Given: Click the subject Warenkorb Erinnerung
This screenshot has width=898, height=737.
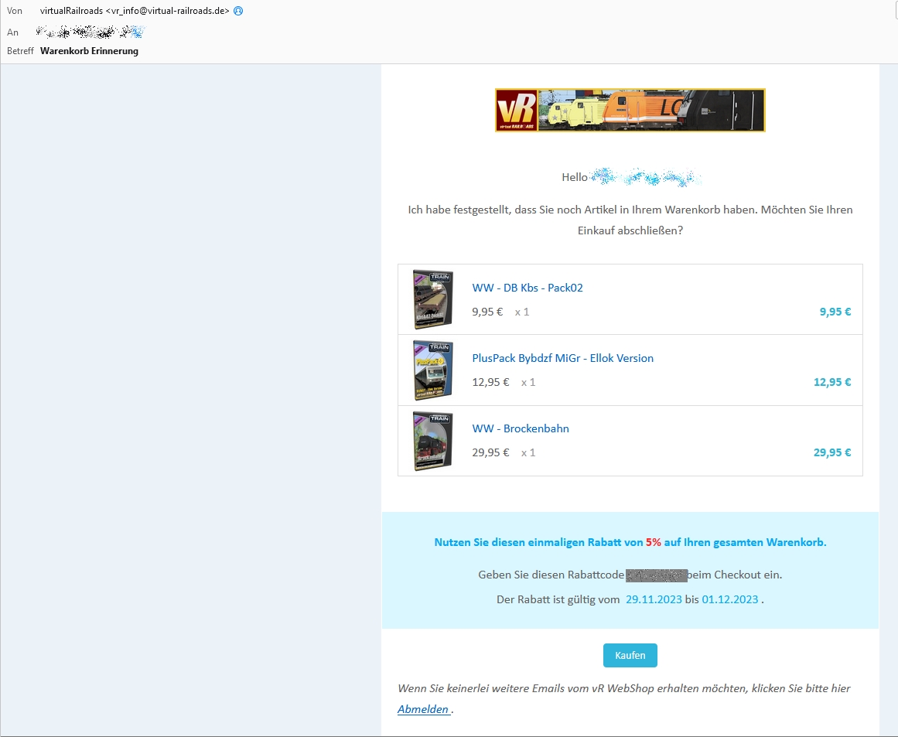Looking at the screenshot, I should [90, 51].
